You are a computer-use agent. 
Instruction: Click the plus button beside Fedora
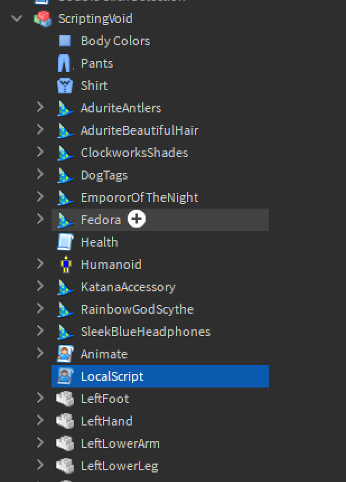136,220
